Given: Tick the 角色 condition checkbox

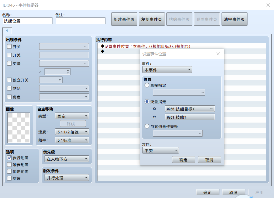Looking at the screenshot, I should click(x=10, y=97).
